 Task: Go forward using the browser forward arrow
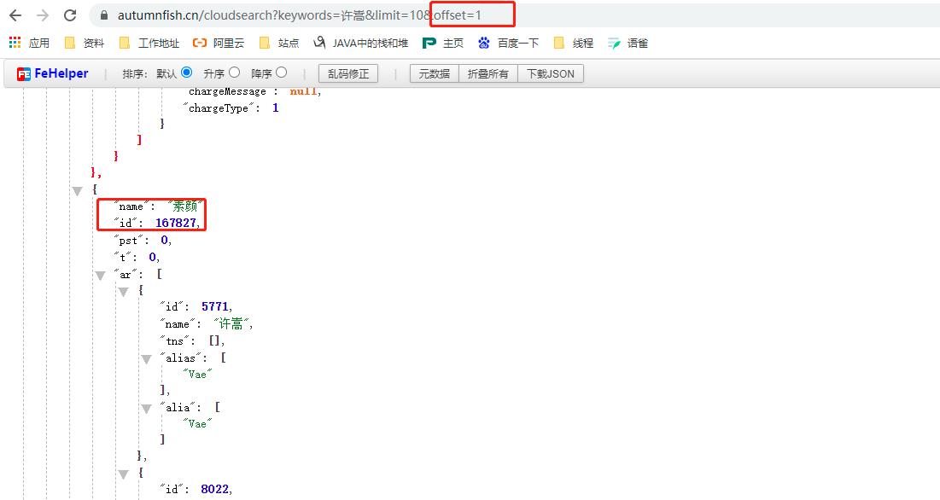pos(43,15)
